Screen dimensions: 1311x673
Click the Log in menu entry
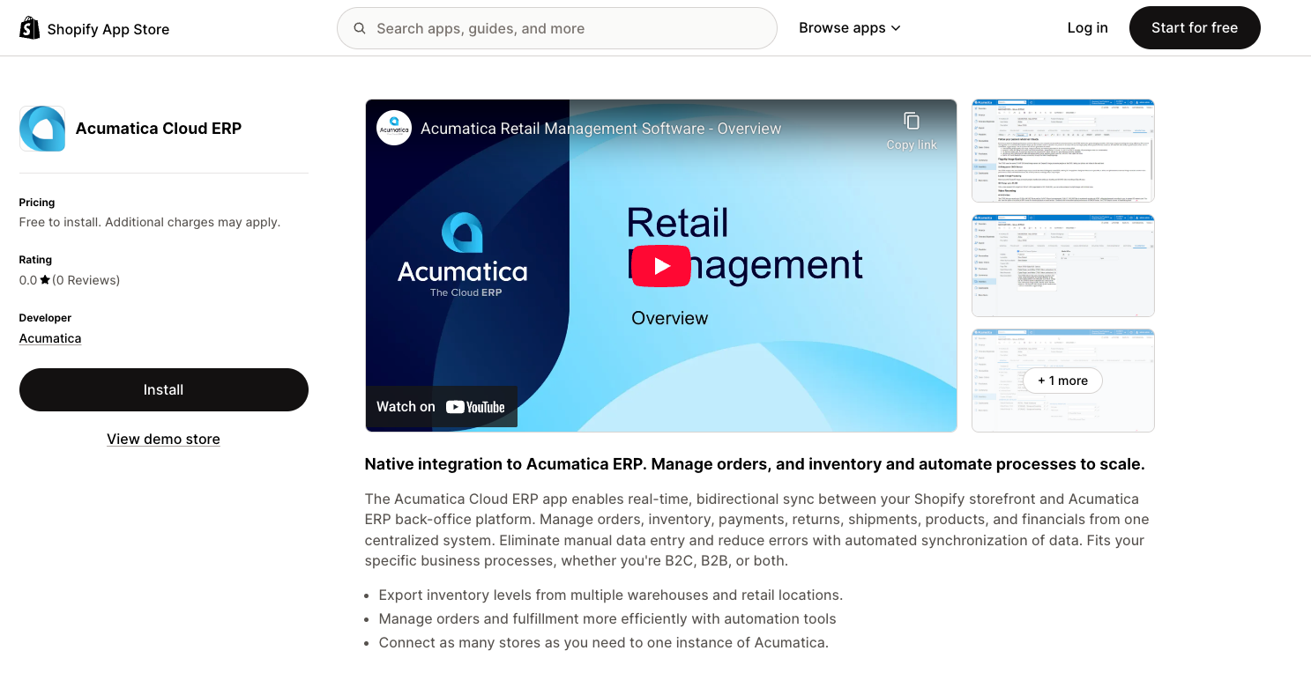pyautogui.click(x=1087, y=27)
